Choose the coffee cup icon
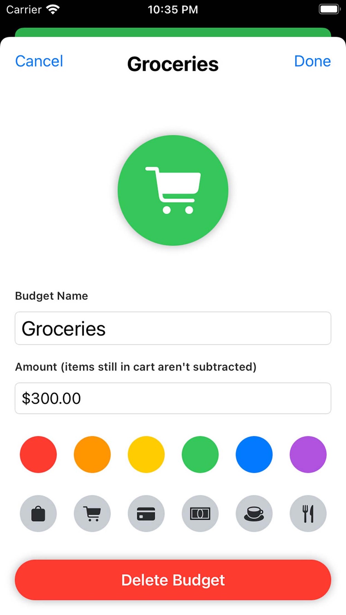The width and height of the screenshot is (346, 615). [254, 514]
